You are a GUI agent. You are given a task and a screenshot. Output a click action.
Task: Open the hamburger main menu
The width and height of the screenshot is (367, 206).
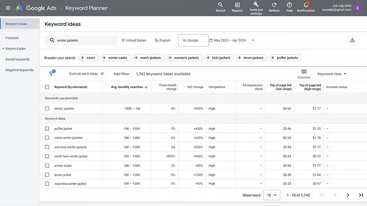pyautogui.click(x=8, y=8)
